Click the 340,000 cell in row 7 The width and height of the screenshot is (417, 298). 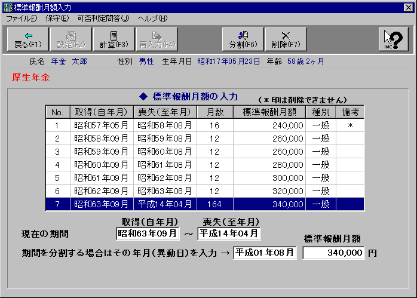click(269, 204)
